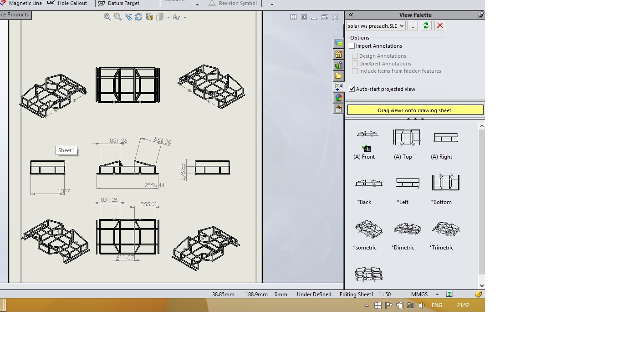Screen dimensions: 622x349
Task: Open the SolidWorks Forum task pane tab
Action: pyautogui.click(x=338, y=43)
